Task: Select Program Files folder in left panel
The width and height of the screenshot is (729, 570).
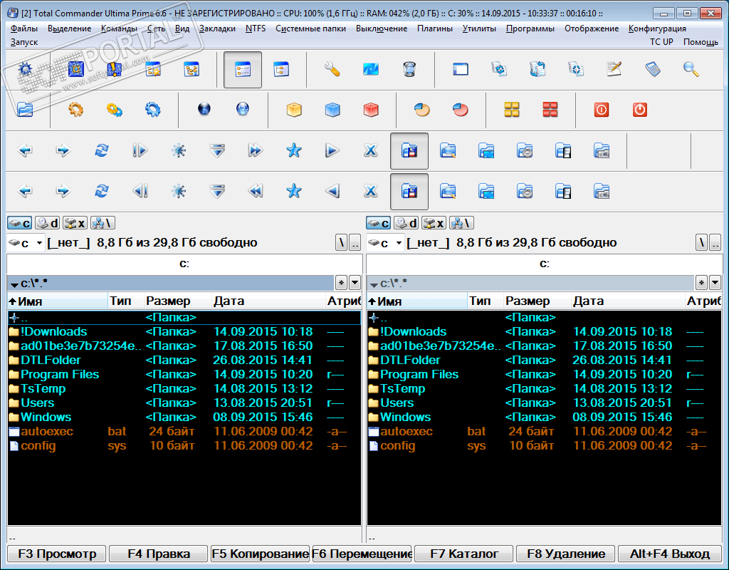Action: click(184, 375)
